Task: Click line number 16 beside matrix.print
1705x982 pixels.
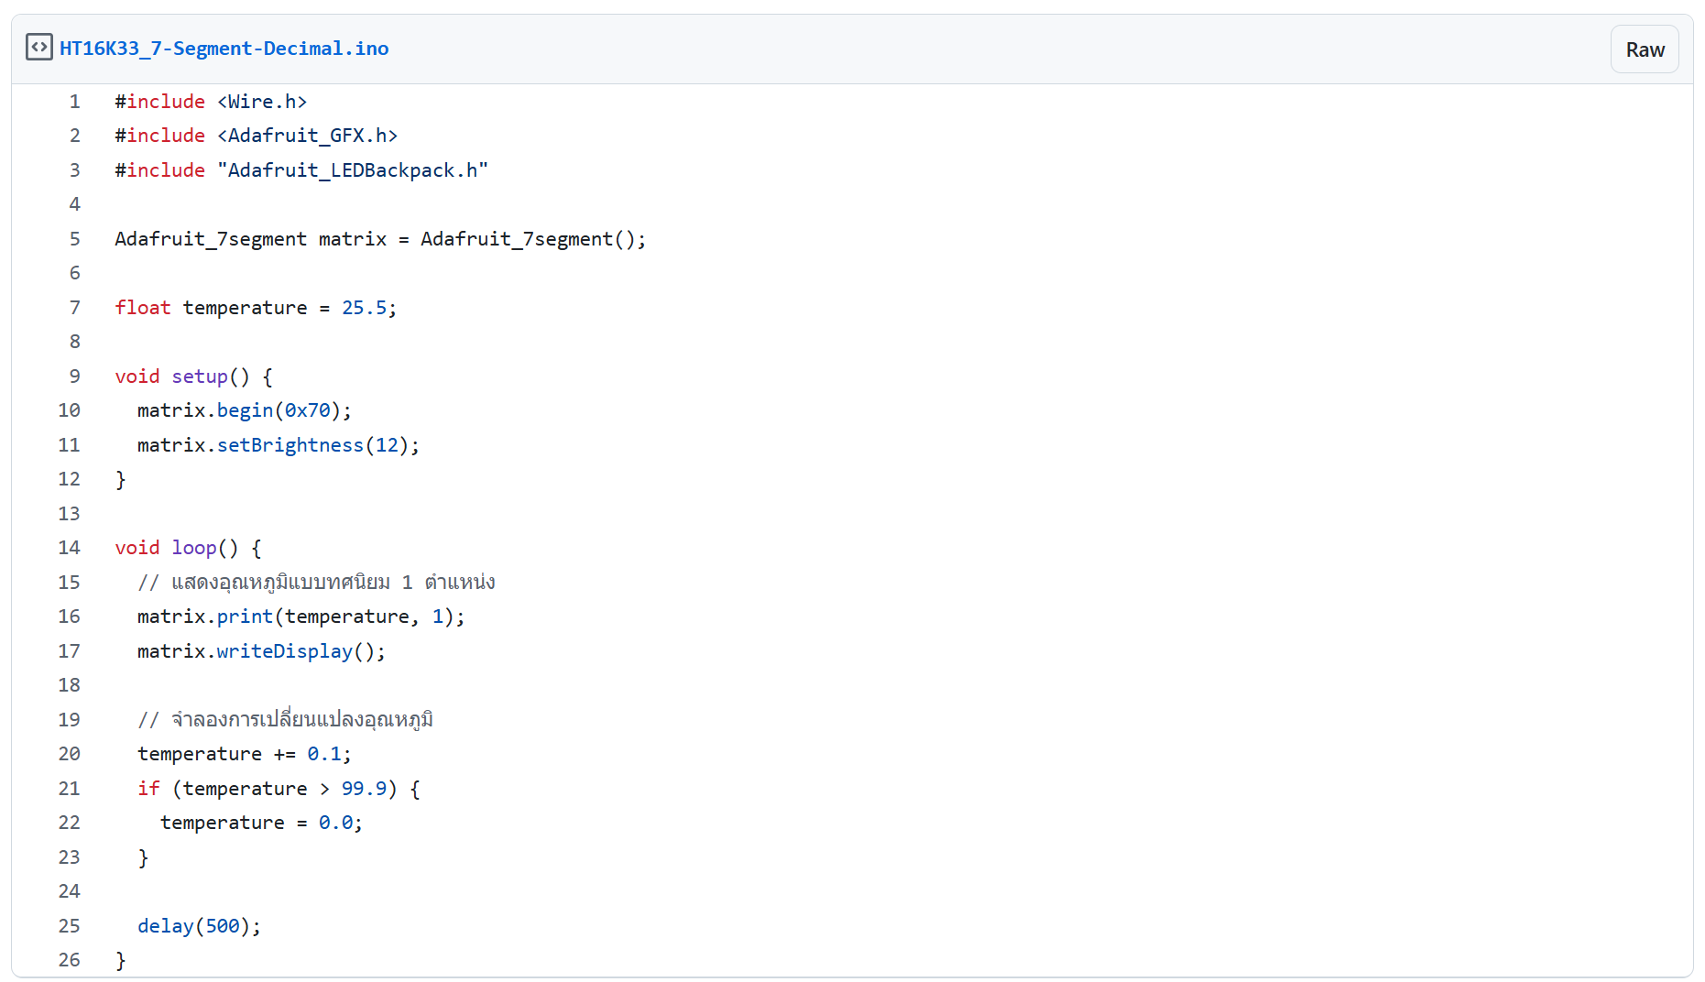Action: pos(70,616)
